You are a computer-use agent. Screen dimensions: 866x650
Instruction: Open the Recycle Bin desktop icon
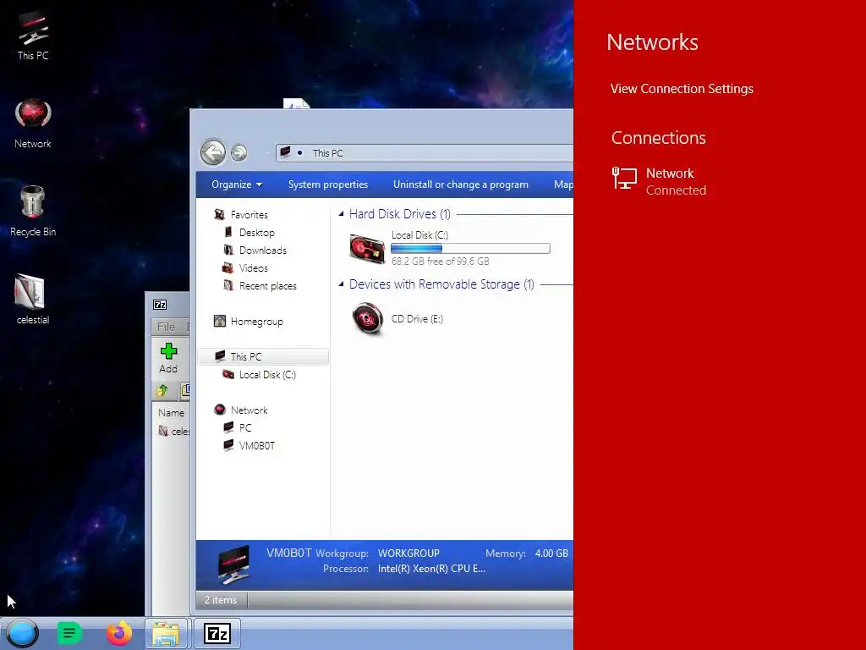(33, 211)
